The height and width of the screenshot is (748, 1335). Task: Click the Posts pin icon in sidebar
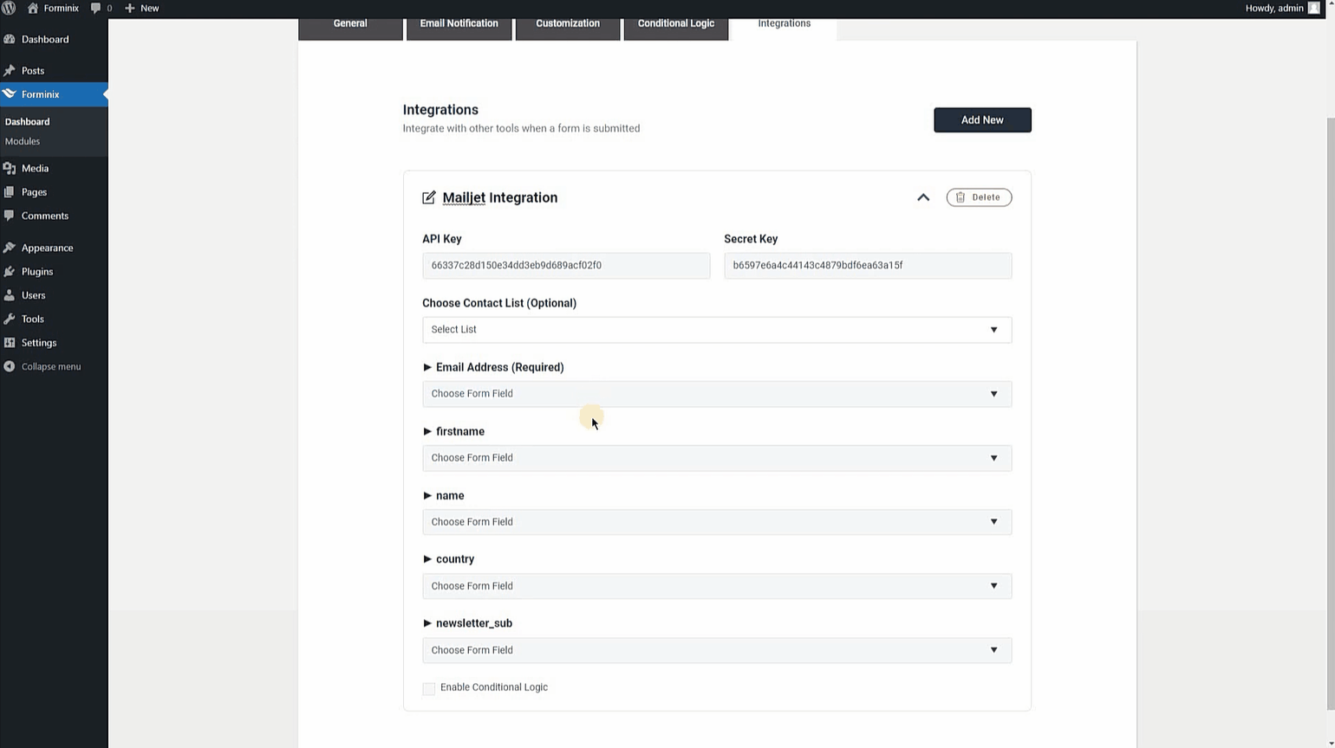coord(10,70)
